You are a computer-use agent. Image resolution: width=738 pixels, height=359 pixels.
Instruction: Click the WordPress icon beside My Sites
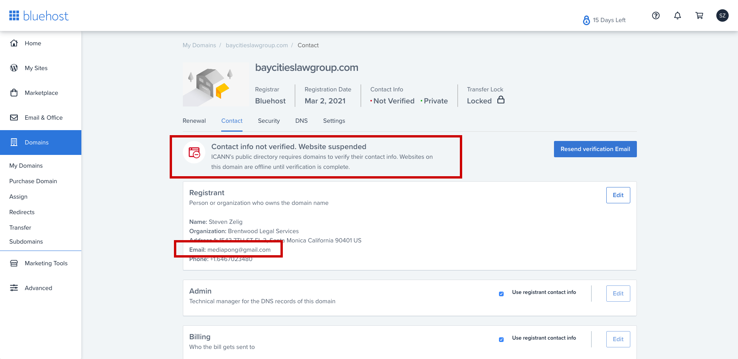[14, 68]
